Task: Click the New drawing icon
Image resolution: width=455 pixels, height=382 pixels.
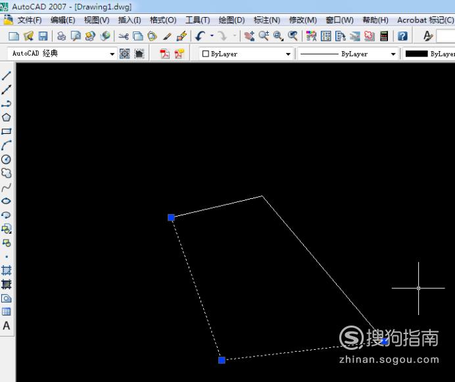Action: [x=14, y=36]
